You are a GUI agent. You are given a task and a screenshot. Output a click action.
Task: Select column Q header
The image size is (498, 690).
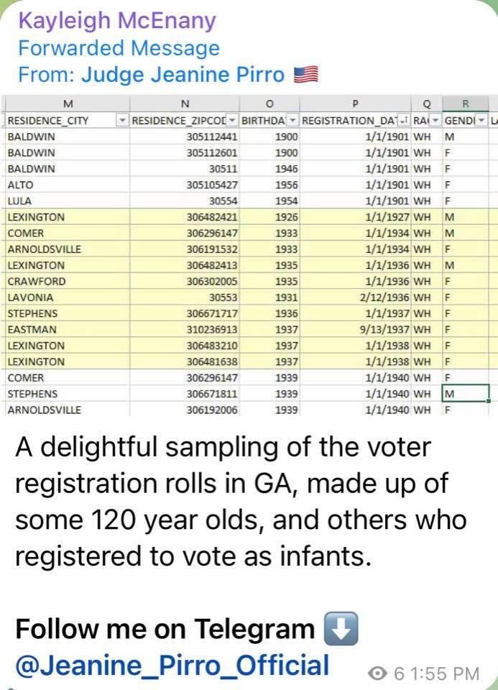427,103
